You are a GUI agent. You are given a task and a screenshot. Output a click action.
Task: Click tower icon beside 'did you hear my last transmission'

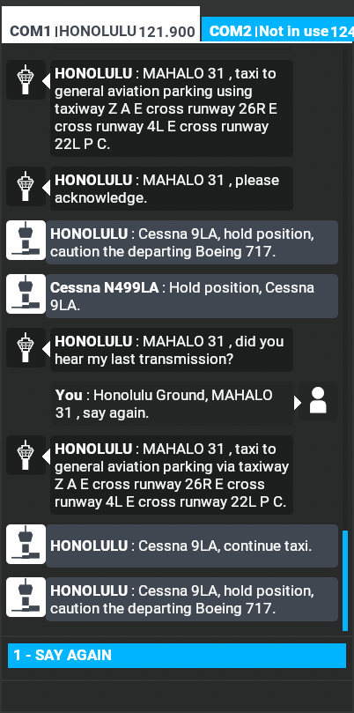click(x=26, y=347)
